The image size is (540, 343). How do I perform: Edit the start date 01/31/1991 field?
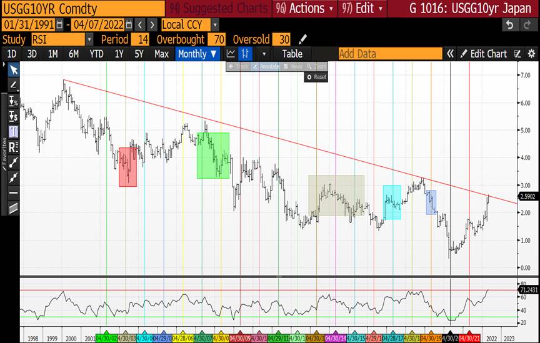29,25
